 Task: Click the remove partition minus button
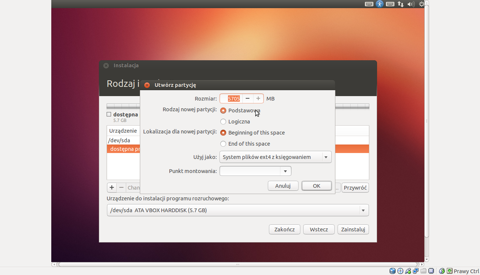[121, 188]
